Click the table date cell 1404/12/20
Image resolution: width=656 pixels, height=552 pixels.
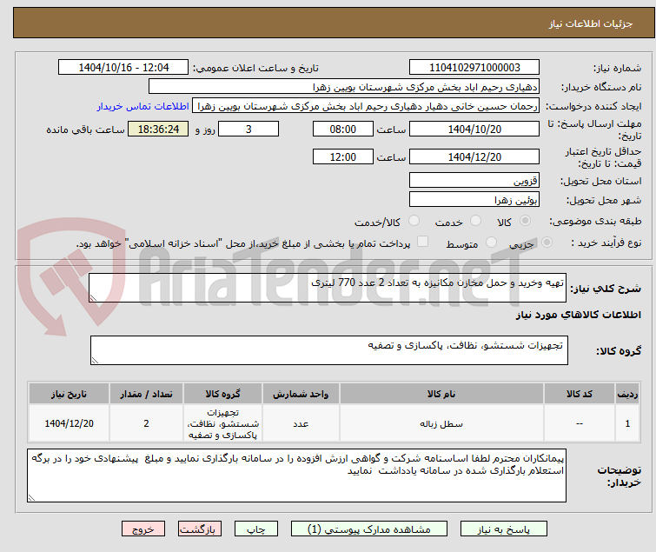click(x=69, y=423)
